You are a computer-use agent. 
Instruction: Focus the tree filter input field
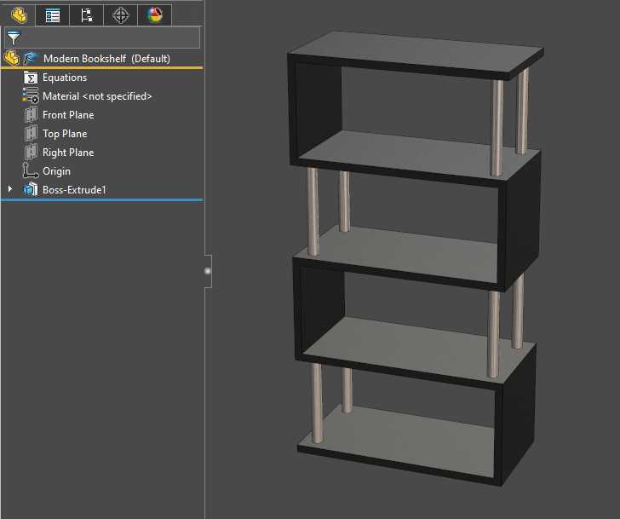click(x=102, y=37)
